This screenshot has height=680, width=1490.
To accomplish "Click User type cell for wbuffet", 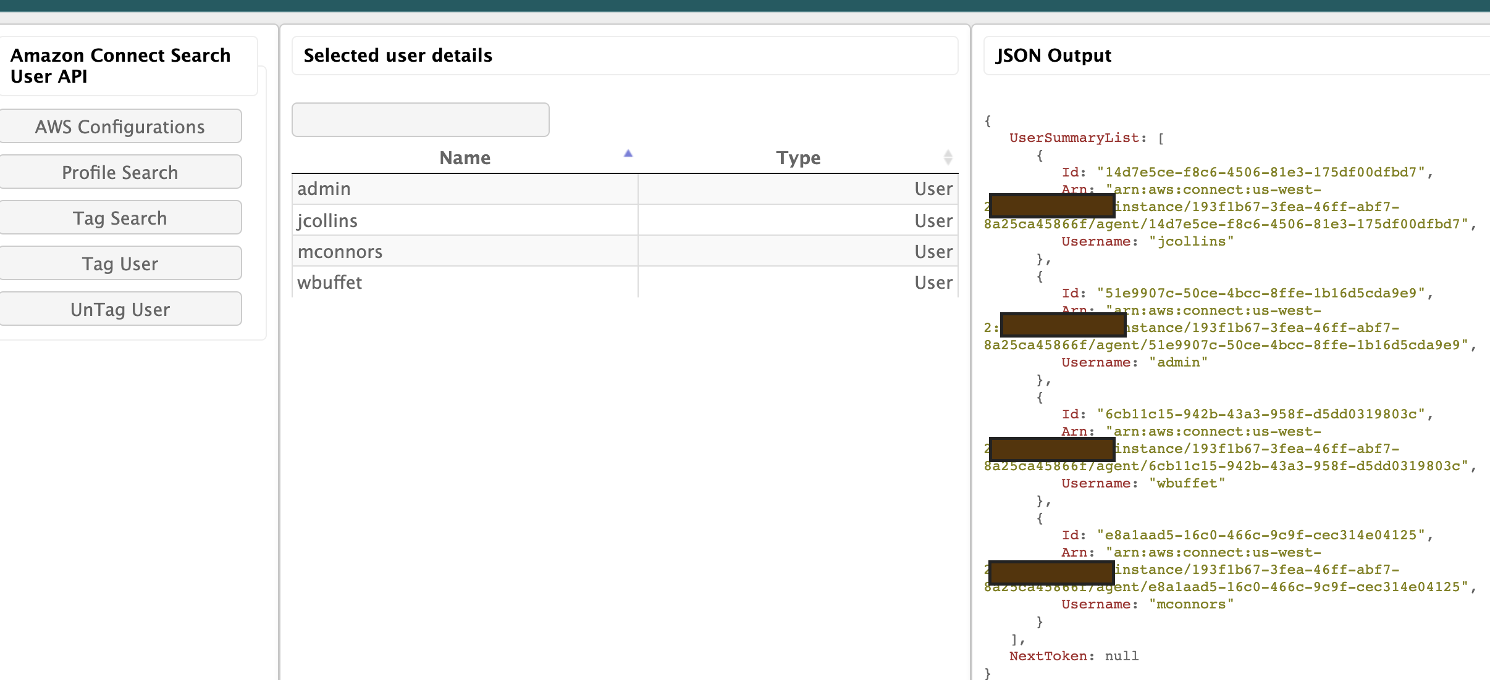I will (933, 282).
